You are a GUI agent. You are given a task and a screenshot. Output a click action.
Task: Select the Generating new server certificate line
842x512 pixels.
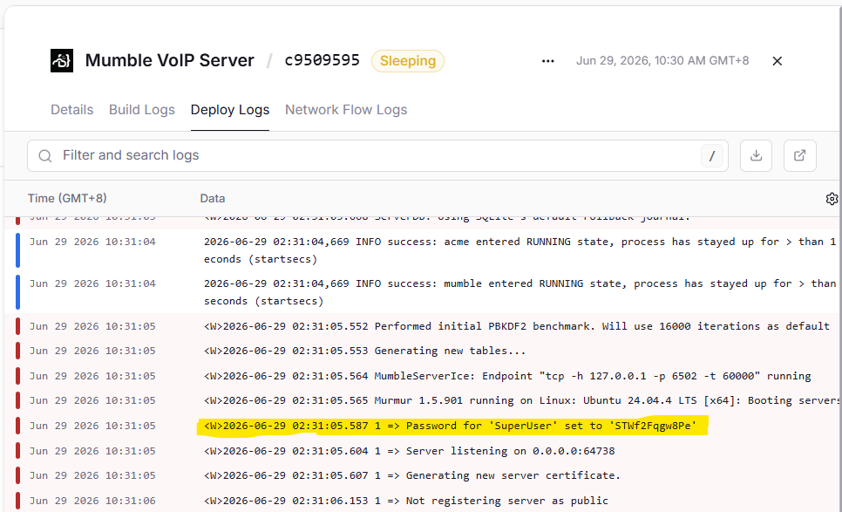click(x=423, y=475)
